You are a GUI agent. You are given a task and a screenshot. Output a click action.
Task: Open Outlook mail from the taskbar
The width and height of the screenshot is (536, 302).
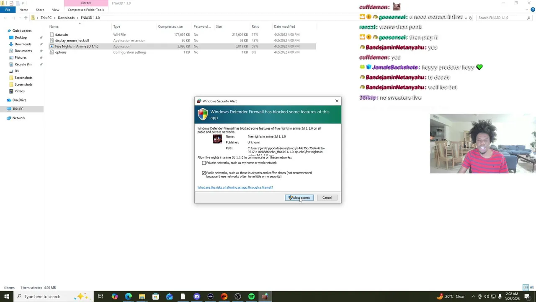tap(169, 297)
